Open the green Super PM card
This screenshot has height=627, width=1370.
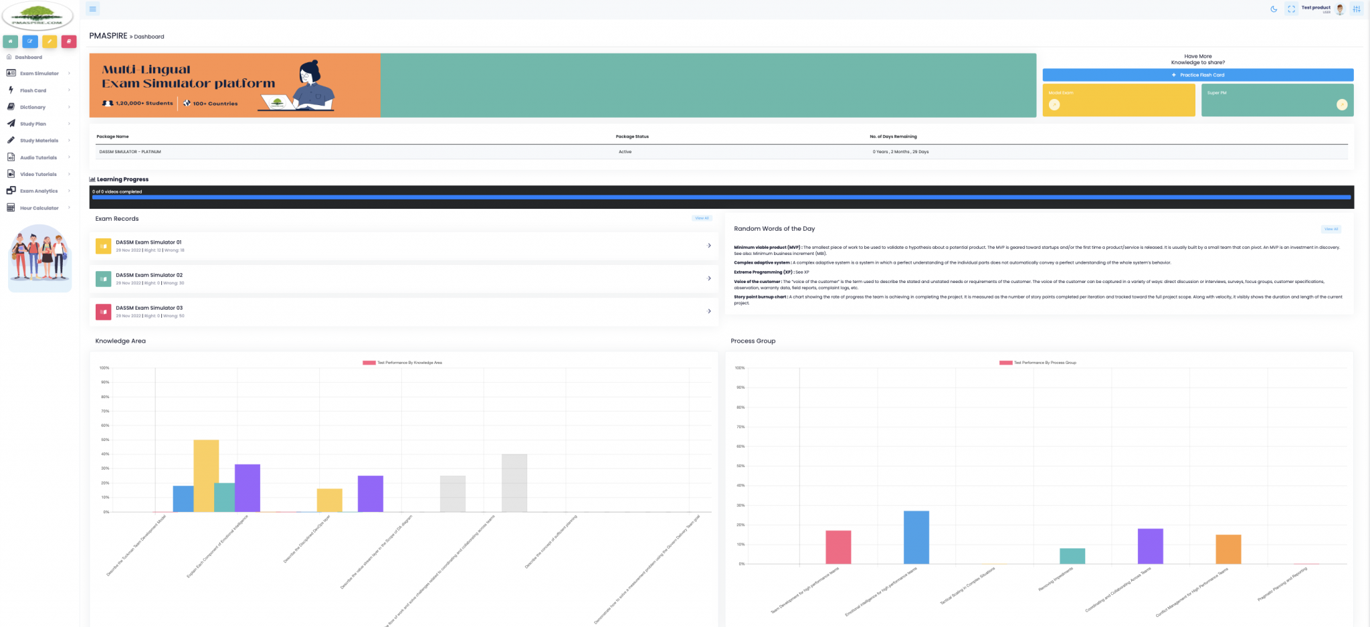1277,100
